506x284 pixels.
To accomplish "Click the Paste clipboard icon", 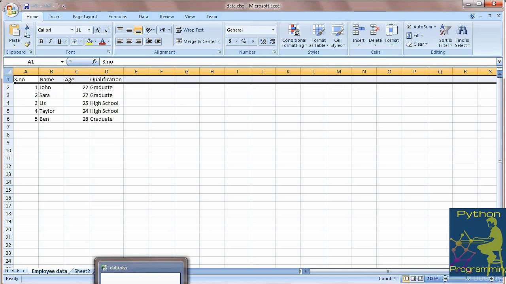I will (x=14, y=31).
